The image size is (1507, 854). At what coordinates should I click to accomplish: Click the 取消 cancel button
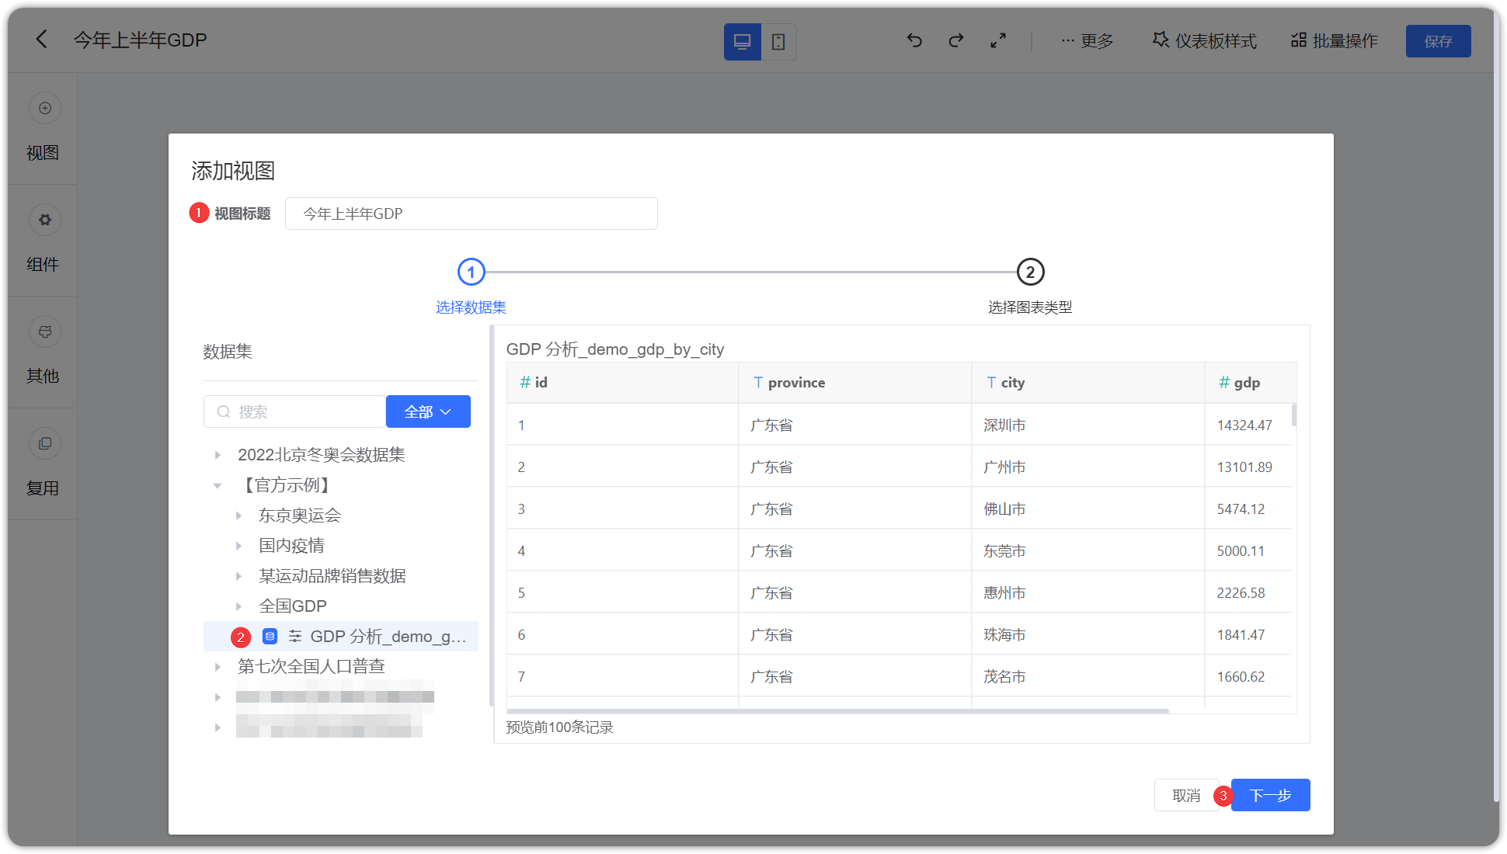pyautogui.click(x=1186, y=795)
